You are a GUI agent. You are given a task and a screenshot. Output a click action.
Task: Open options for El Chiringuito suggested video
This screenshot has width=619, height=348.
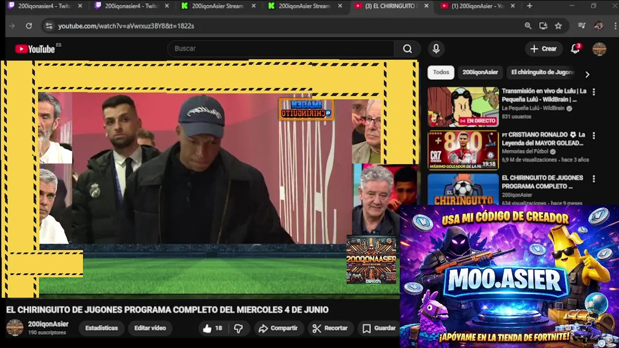click(594, 179)
